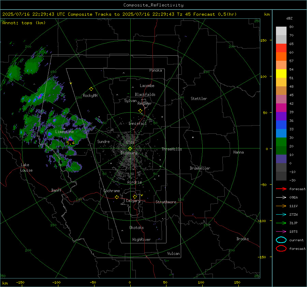The height and width of the screenshot is (287, 307).
Task: Click the yellow 54 dBZ color swatch
Action: 281,73
